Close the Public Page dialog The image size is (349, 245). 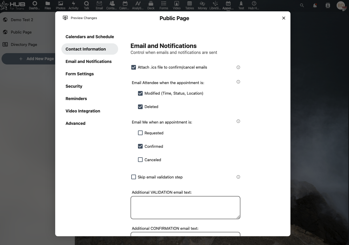click(x=284, y=18)
